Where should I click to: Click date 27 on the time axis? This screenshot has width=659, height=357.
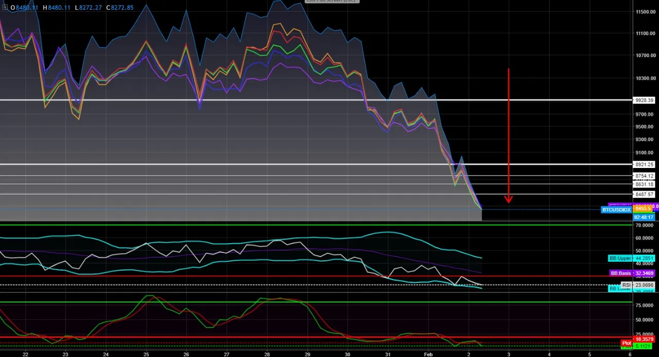coord(227,354)
